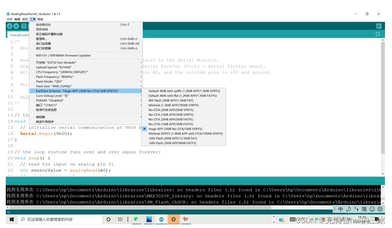The image size is (392, 228).
Task: Open the 项目 menu
Action: tap(25, 19)
